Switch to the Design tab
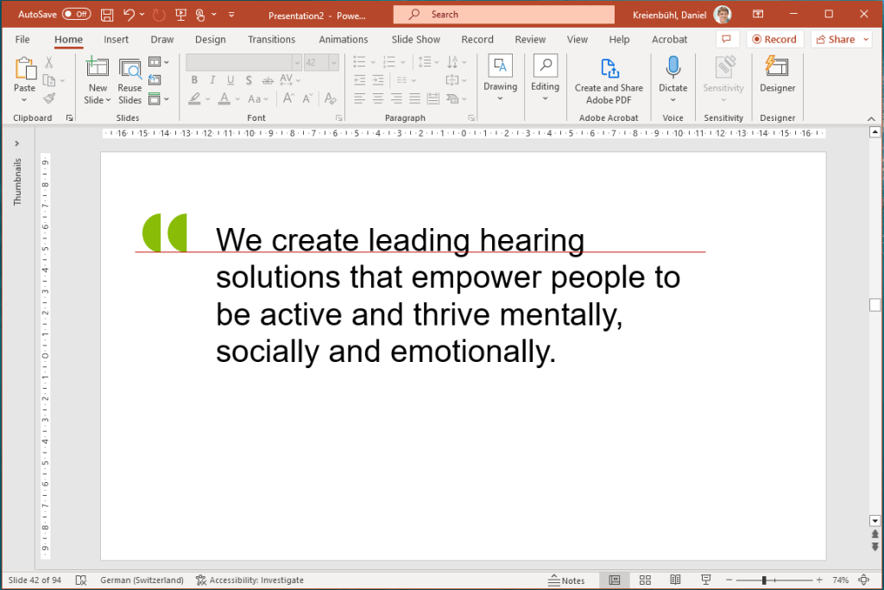This screenshot has height=590, width=884. click(211, 40)
